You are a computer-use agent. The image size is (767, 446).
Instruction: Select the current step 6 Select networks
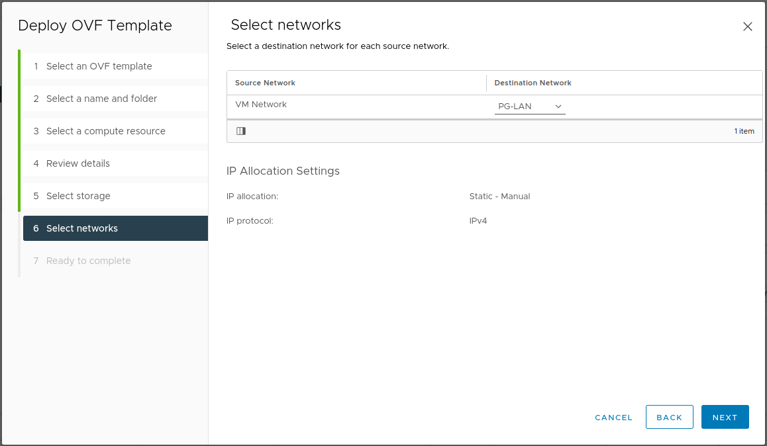tap(82, 228)
